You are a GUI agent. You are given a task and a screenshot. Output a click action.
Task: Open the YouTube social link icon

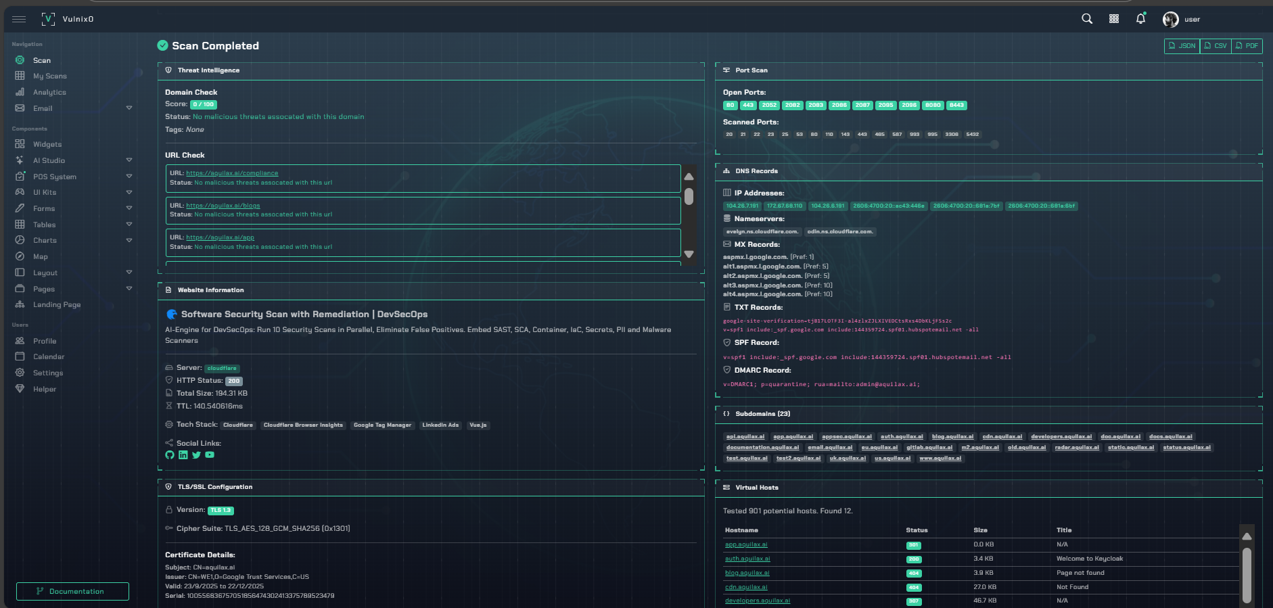click(x=210, y=455)
